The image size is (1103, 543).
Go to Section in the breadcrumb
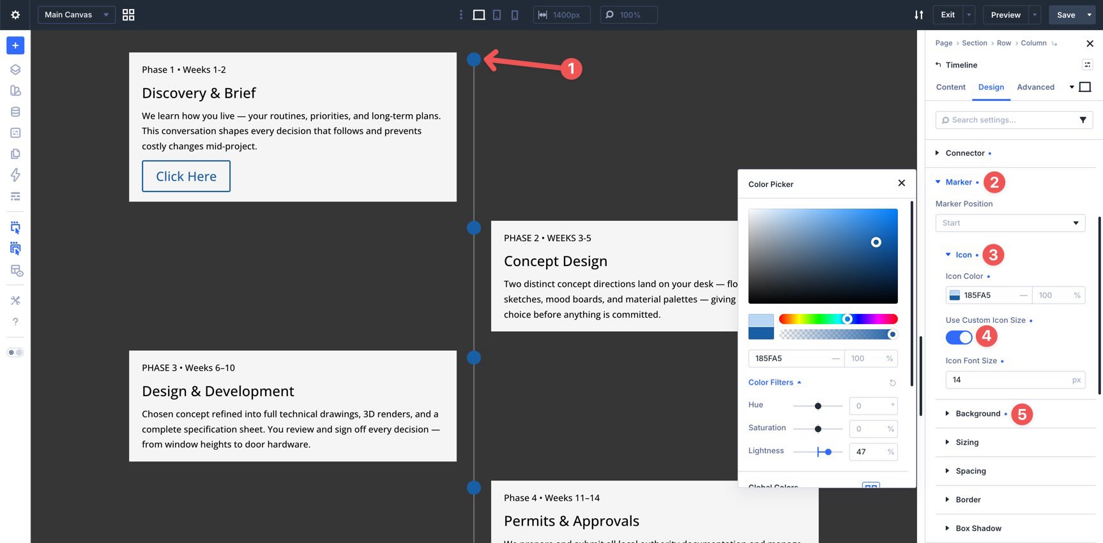(x=975, y=43)
